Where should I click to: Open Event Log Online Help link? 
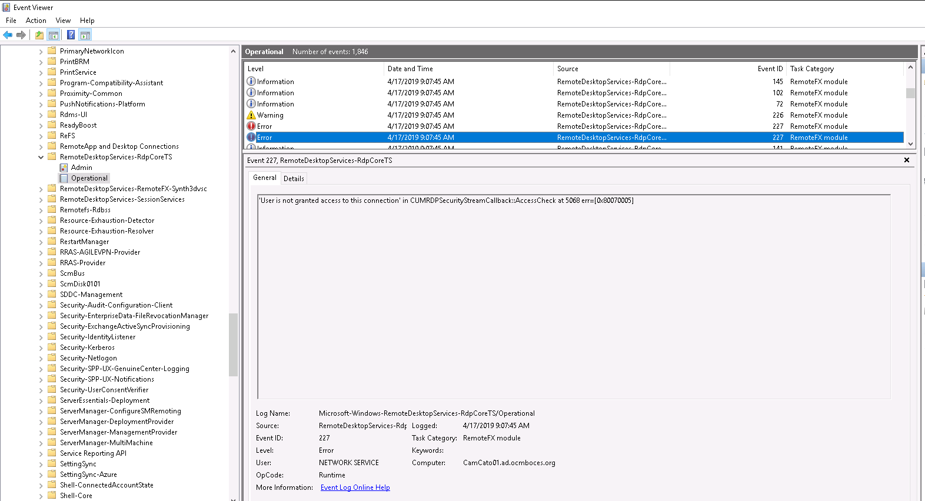click(355, 487)
